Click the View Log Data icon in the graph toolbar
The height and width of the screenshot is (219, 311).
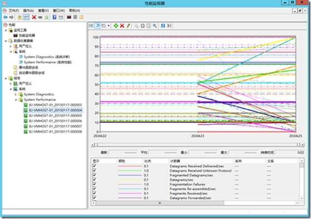[x=98, y=26]
